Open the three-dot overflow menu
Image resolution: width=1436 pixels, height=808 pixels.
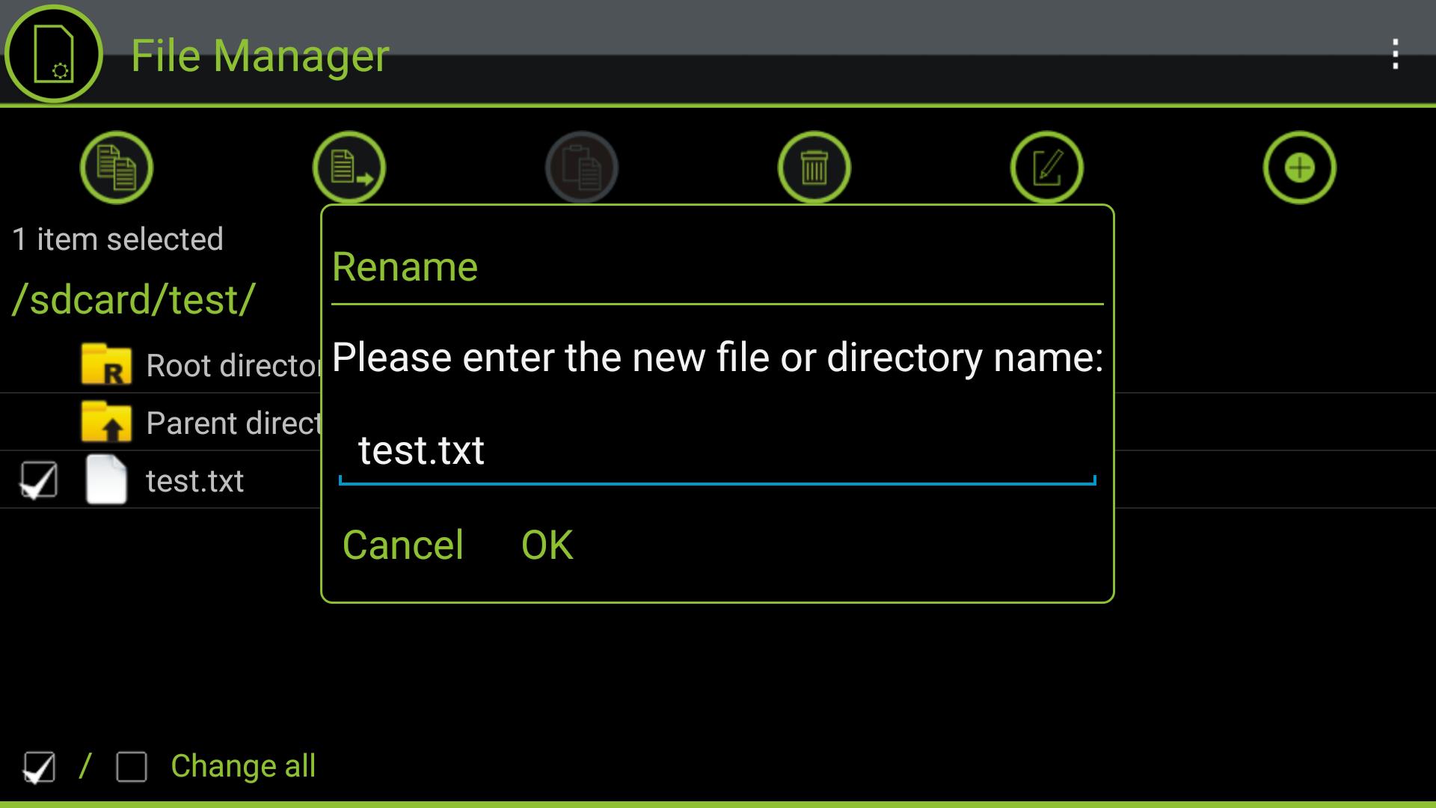(1396, 55)
